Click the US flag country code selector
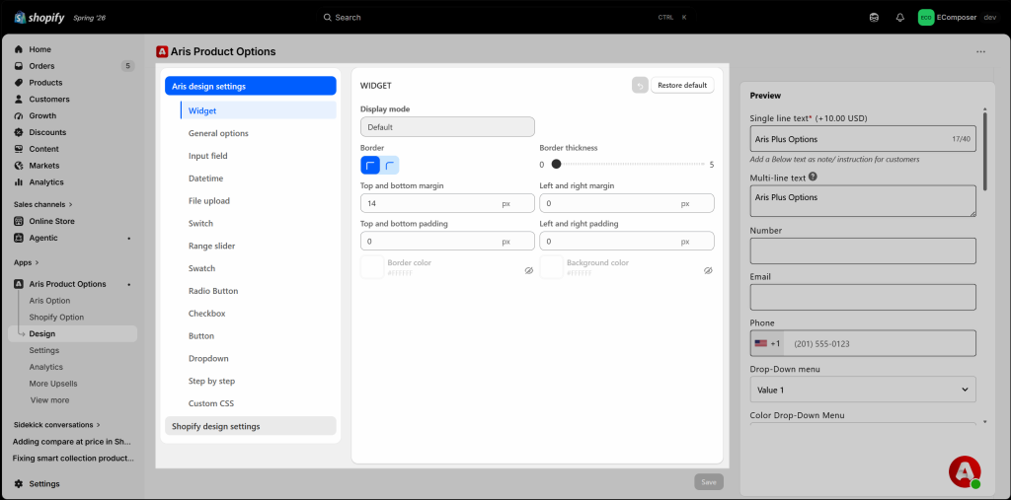The height and width of the screenshot is (500, 1011). (x=767, y=343)
